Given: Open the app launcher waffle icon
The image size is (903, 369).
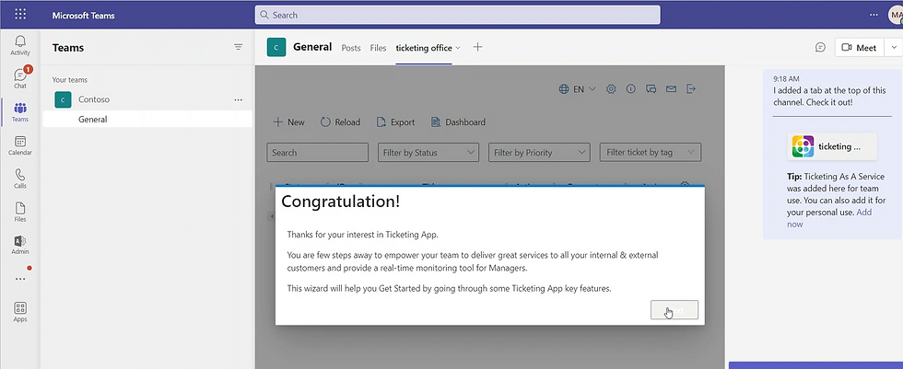Looking at the screenshot, I should (20, 15).
